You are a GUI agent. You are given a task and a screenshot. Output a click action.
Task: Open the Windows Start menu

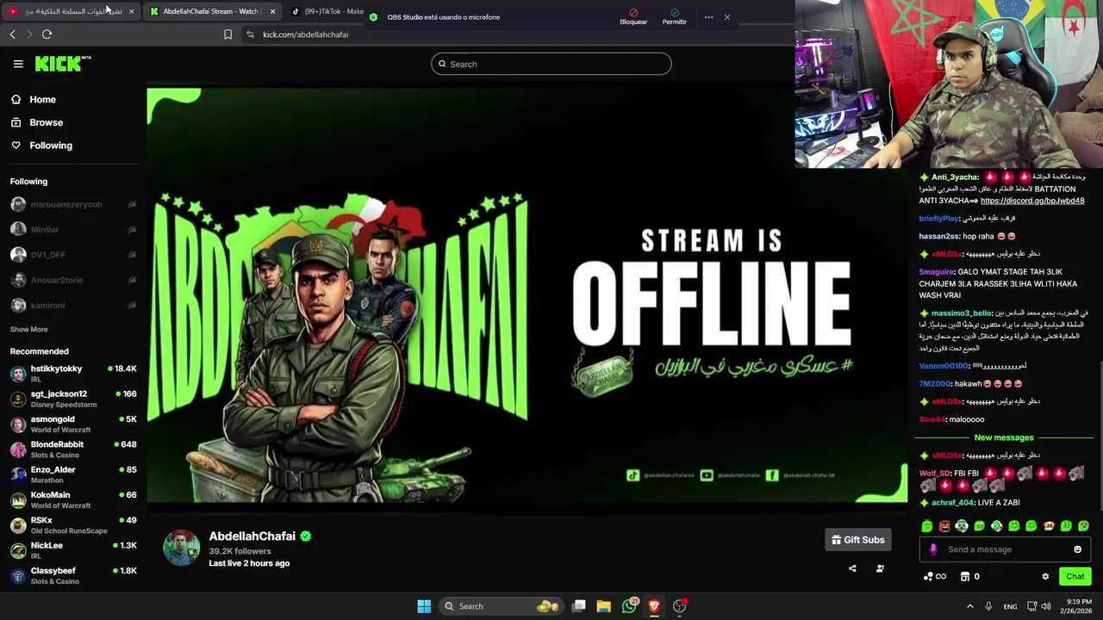(424, 606)
